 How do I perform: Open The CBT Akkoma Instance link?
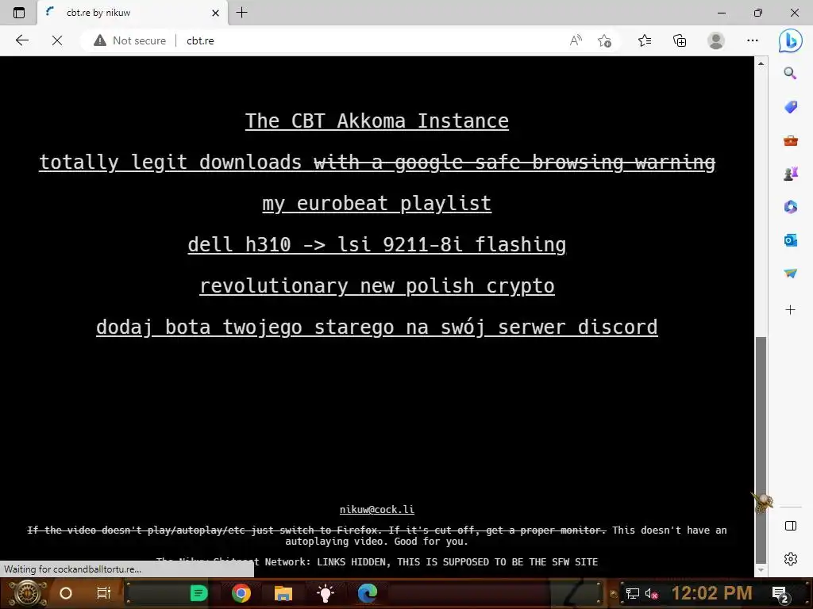377,121
